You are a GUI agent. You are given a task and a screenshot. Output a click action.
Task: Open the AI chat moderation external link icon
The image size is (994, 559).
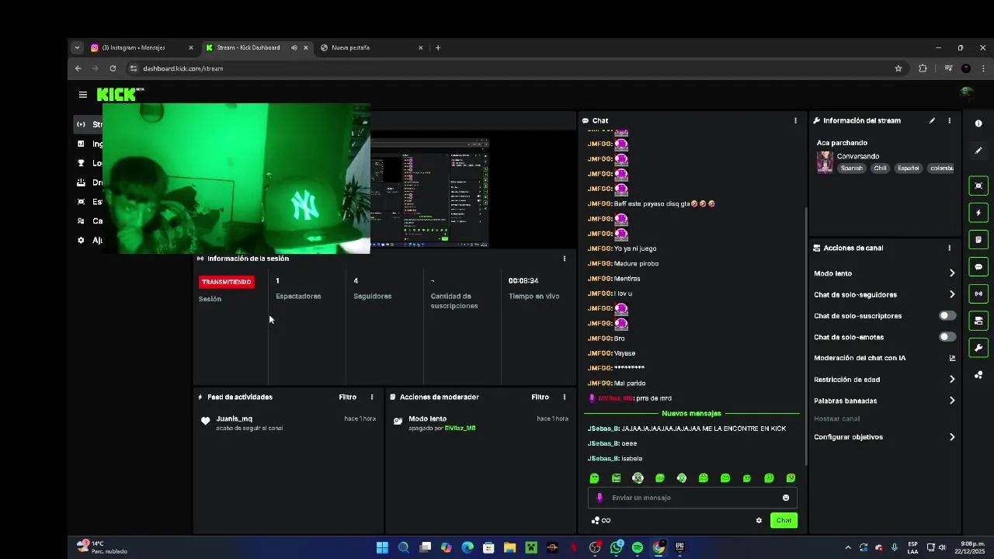click(x=952, y=358)
